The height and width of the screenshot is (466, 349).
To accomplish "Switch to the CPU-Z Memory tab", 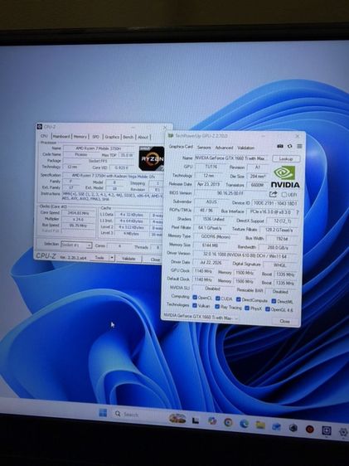I will click(80, 137).
